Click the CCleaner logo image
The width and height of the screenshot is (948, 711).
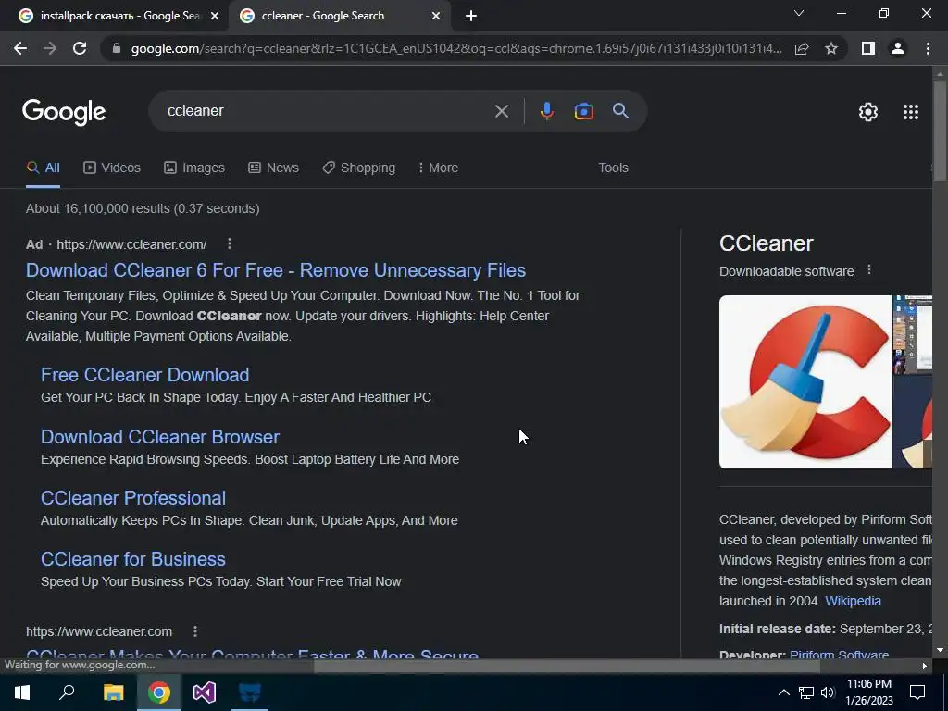805,381
